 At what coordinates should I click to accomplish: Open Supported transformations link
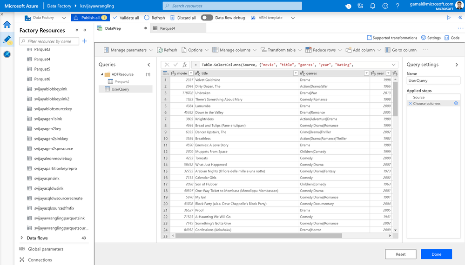pyautogui.click(x=392, y=38)
